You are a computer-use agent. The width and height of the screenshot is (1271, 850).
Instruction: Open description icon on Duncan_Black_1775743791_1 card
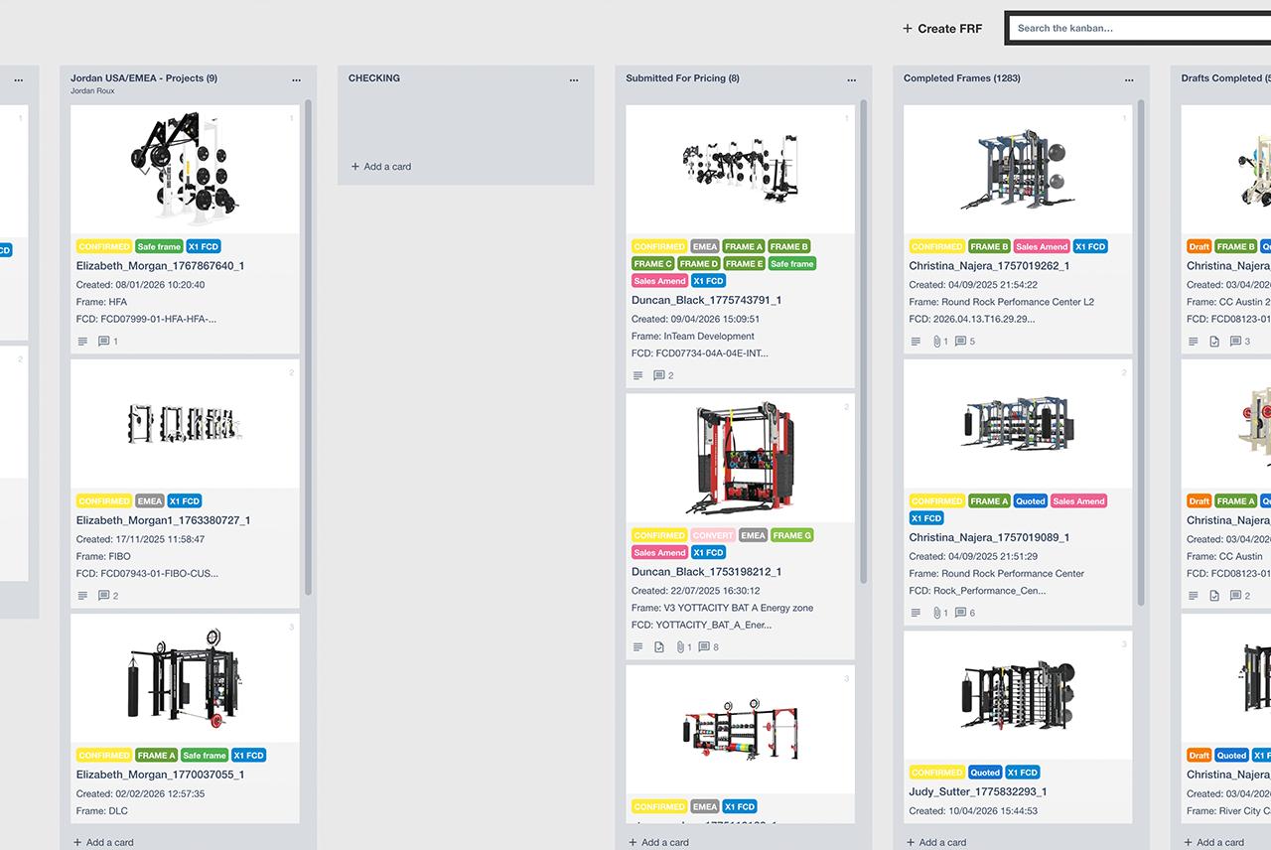pyautogui.click(x=637, y=375)
